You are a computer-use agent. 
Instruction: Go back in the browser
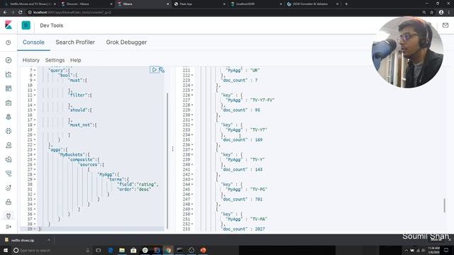[x=5, y=13]
